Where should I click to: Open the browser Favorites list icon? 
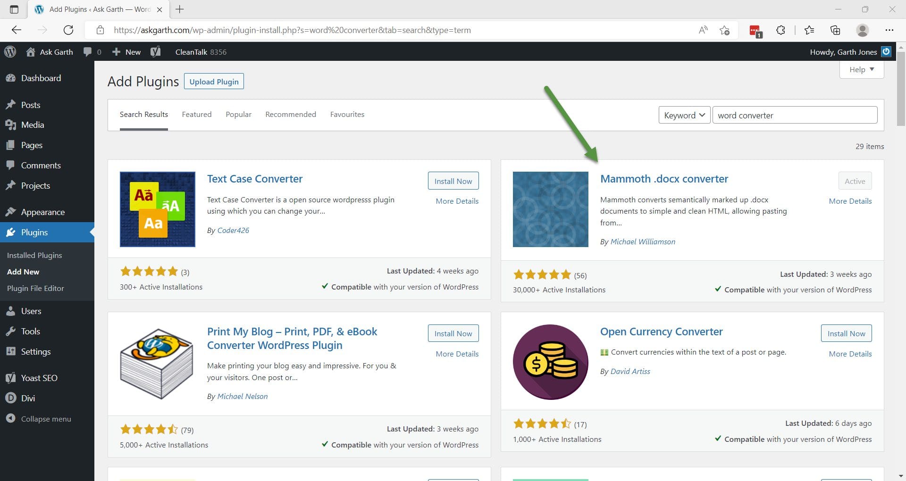809,30
